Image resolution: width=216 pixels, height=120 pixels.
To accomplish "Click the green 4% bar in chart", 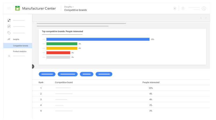I will tap(62, 44).
